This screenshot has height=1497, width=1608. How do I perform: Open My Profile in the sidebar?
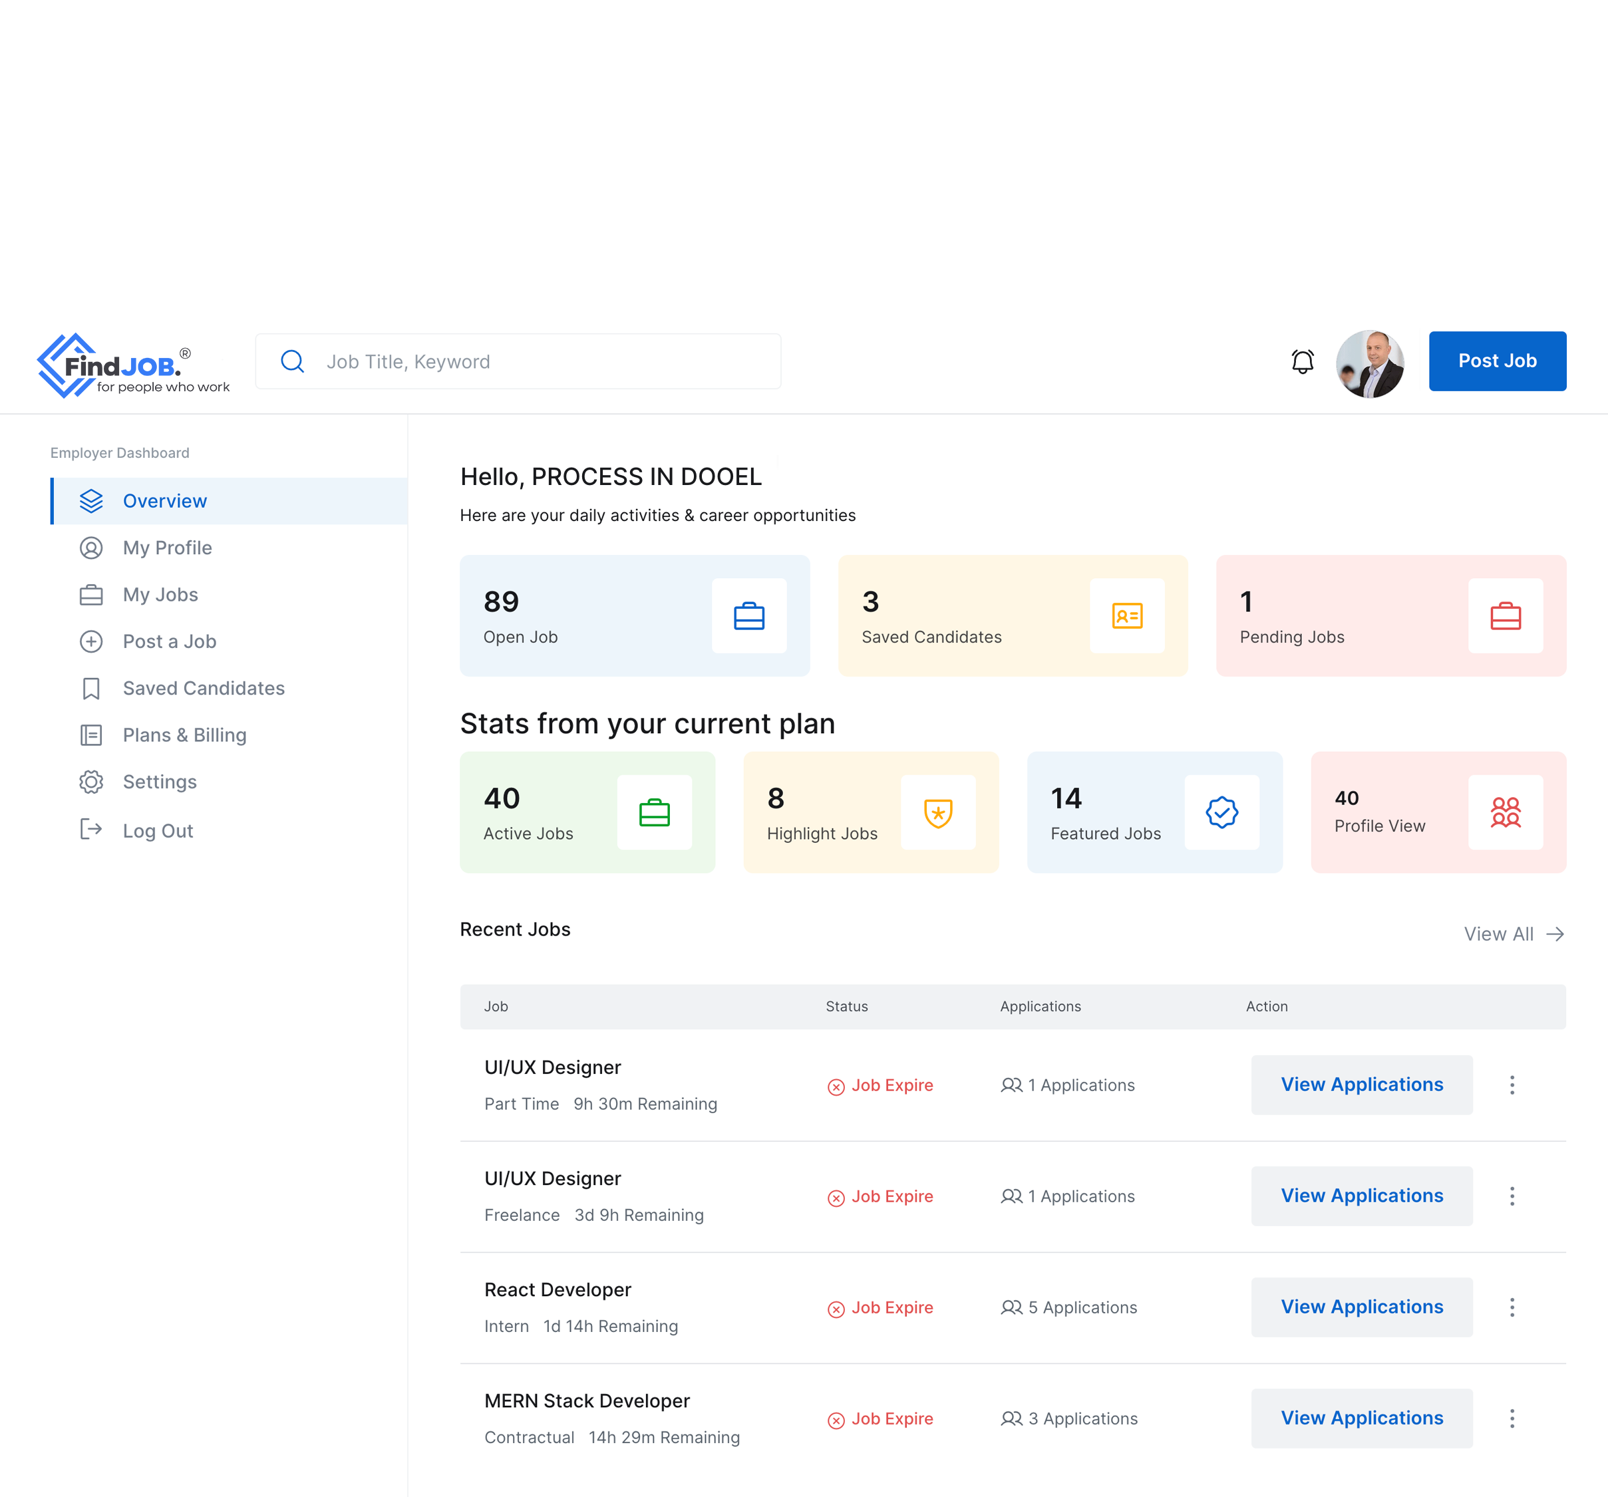[229, 548]
